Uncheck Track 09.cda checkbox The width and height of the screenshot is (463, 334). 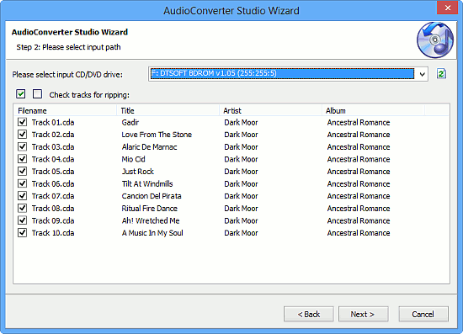(22, 220)
